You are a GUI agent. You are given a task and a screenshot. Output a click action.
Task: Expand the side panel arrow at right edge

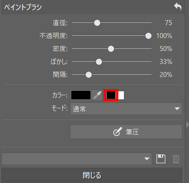[187, 124]
